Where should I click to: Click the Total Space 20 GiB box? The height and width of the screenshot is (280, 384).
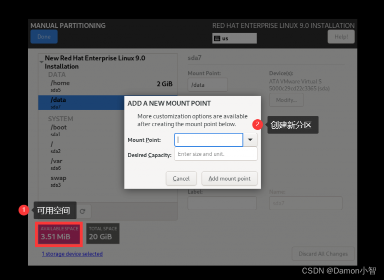point(103,233)
